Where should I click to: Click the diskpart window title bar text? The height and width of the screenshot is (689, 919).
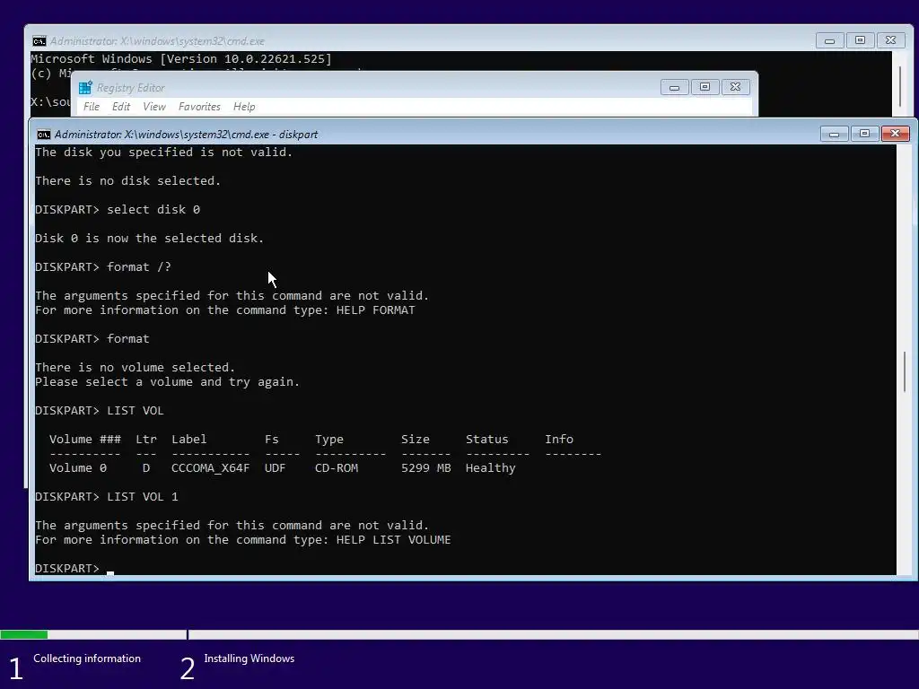(x=187, y=135)
